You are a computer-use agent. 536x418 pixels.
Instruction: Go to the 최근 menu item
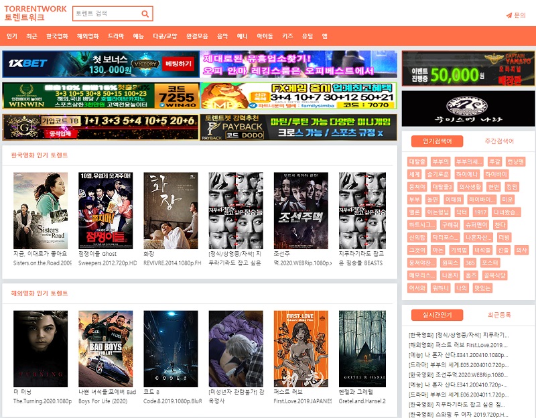point(31,36)
